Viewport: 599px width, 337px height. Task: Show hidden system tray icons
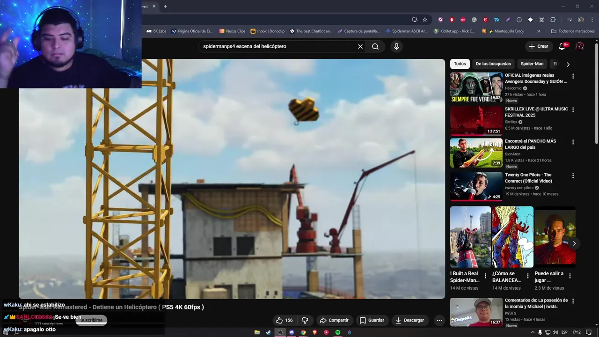click(533, 332)
